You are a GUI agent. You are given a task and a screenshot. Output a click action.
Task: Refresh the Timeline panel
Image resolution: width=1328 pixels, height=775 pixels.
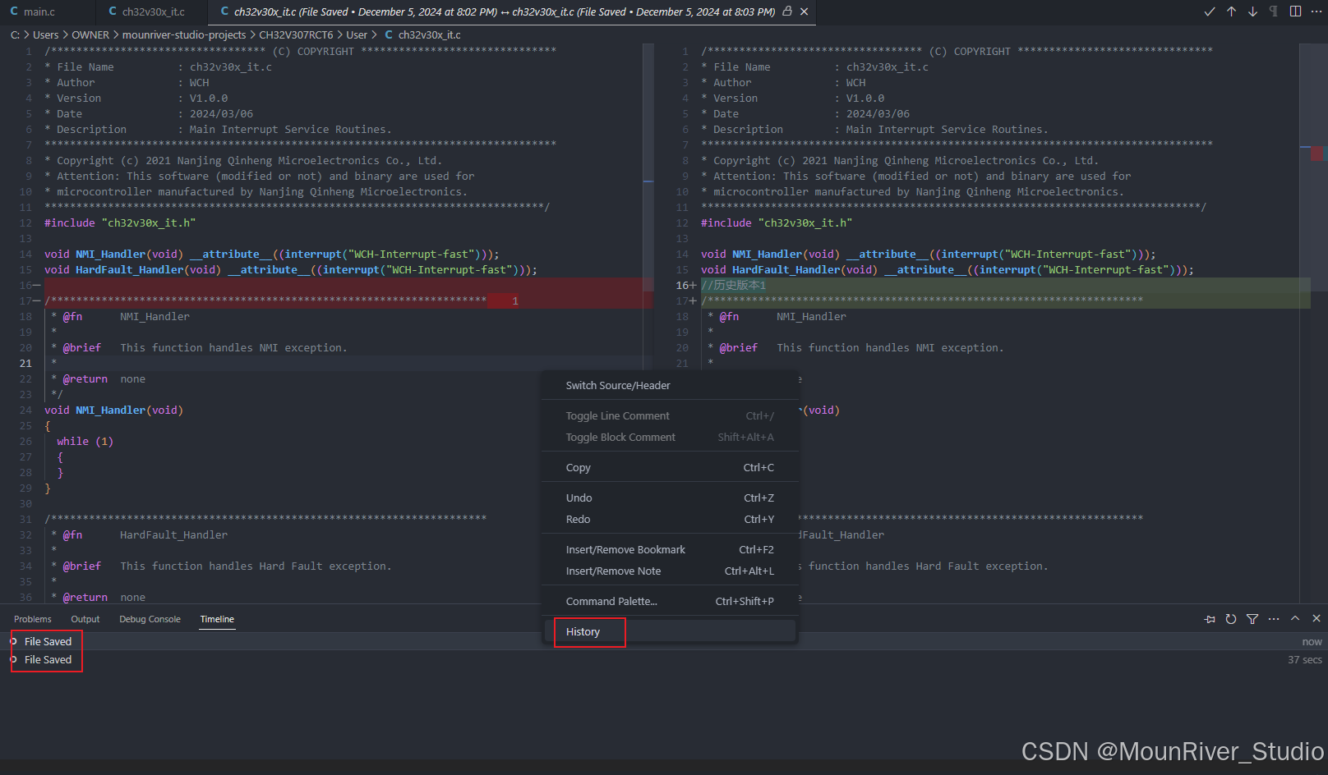(x=1231, y=619)
